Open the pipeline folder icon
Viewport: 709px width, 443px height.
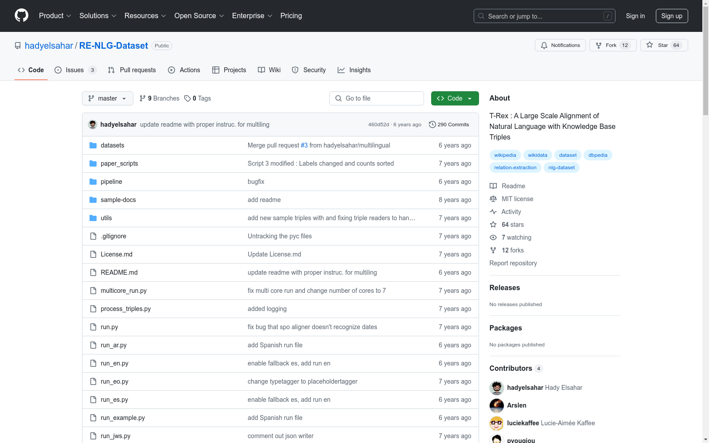click(x=93, y=182)
